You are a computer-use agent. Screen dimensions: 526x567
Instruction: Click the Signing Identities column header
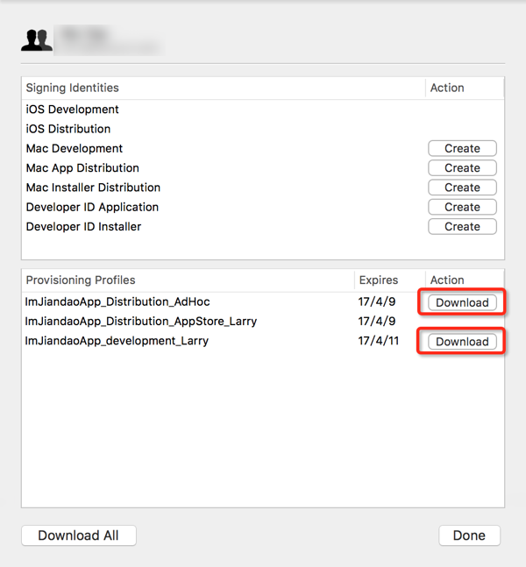coord(73,88)
